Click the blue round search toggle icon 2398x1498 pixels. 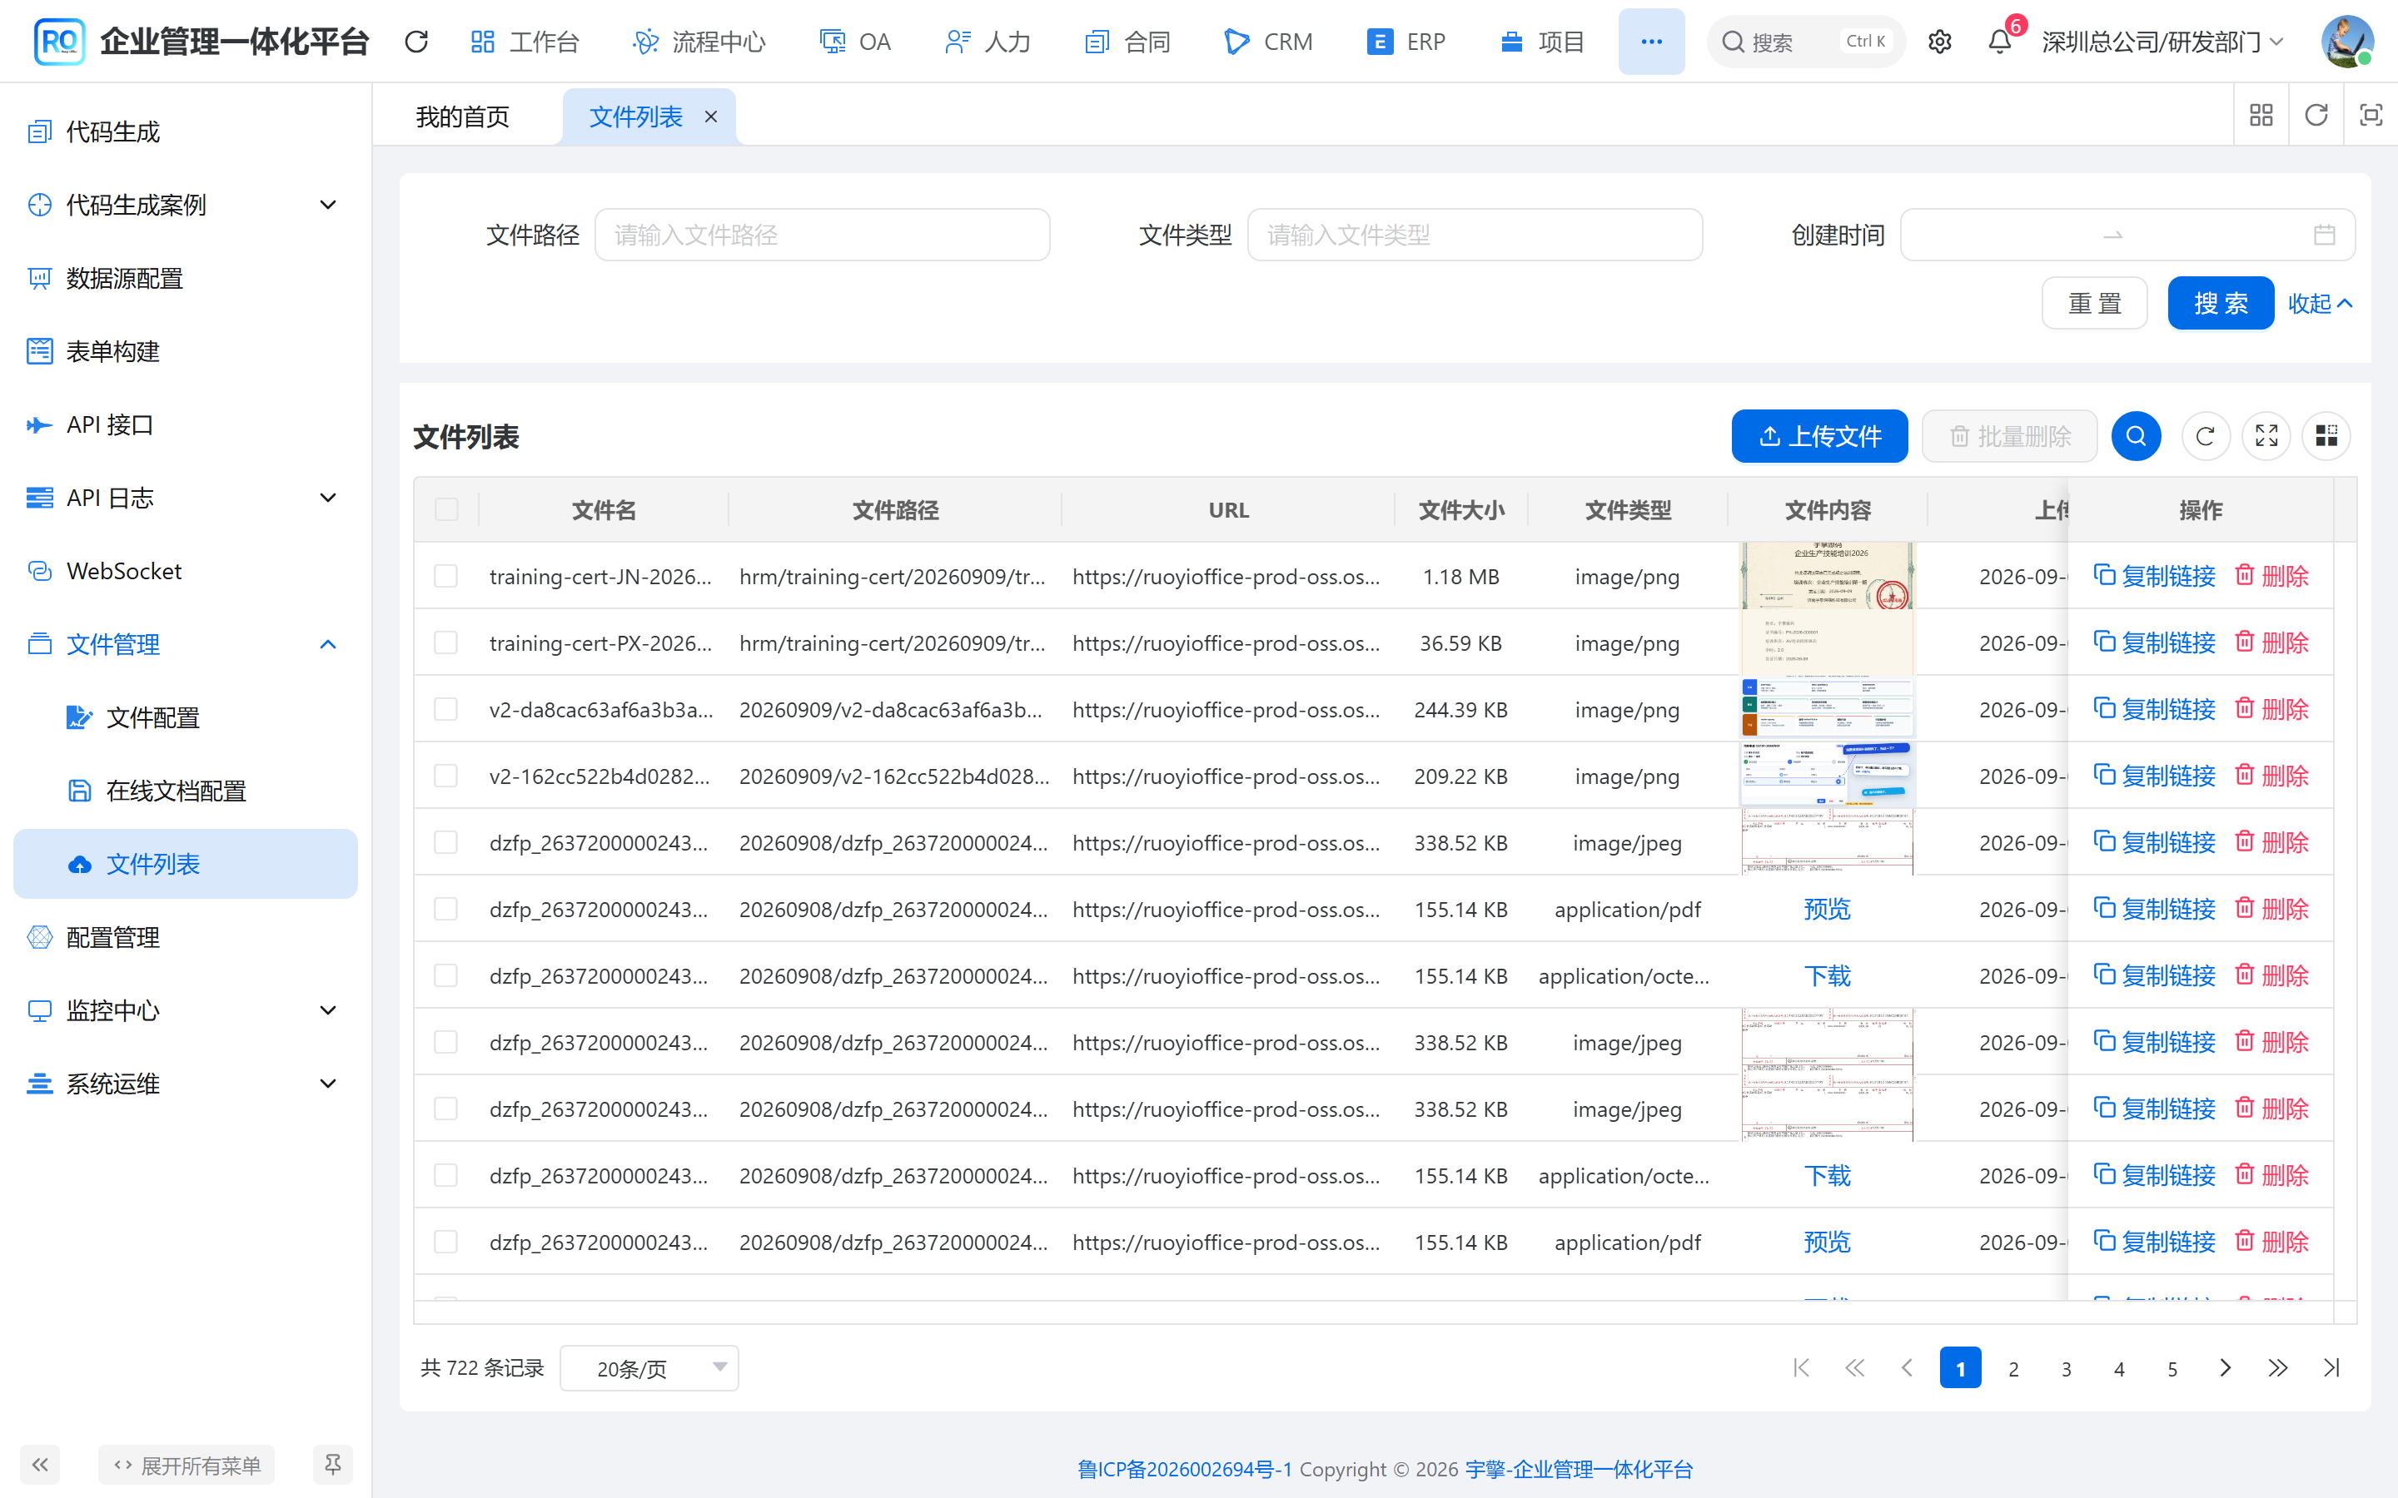[x=2137, y=436]
